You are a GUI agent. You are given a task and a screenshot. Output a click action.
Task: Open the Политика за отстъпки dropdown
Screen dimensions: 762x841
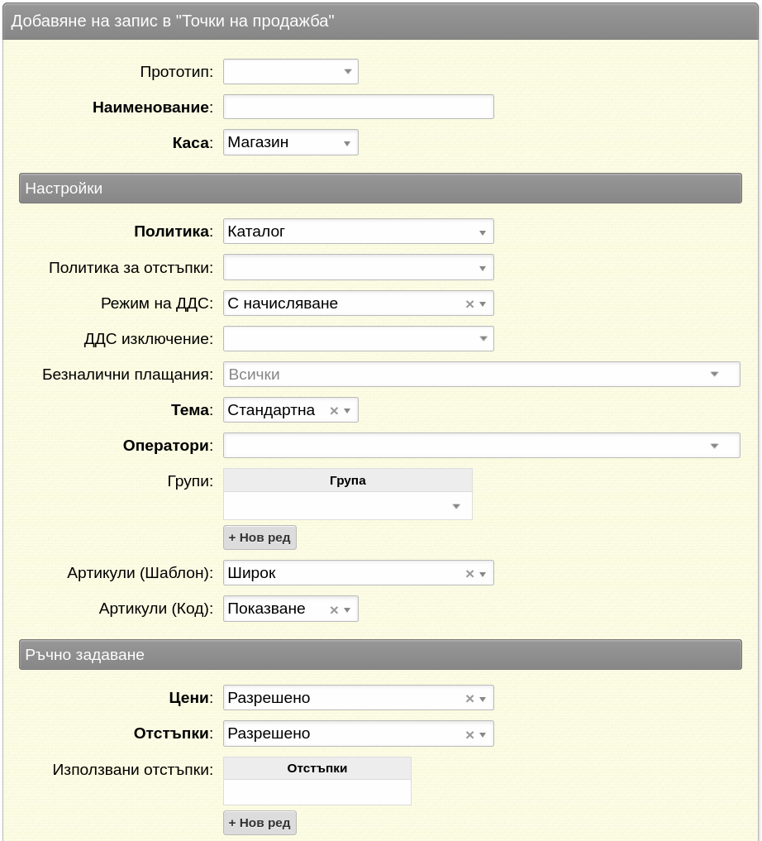358,267
